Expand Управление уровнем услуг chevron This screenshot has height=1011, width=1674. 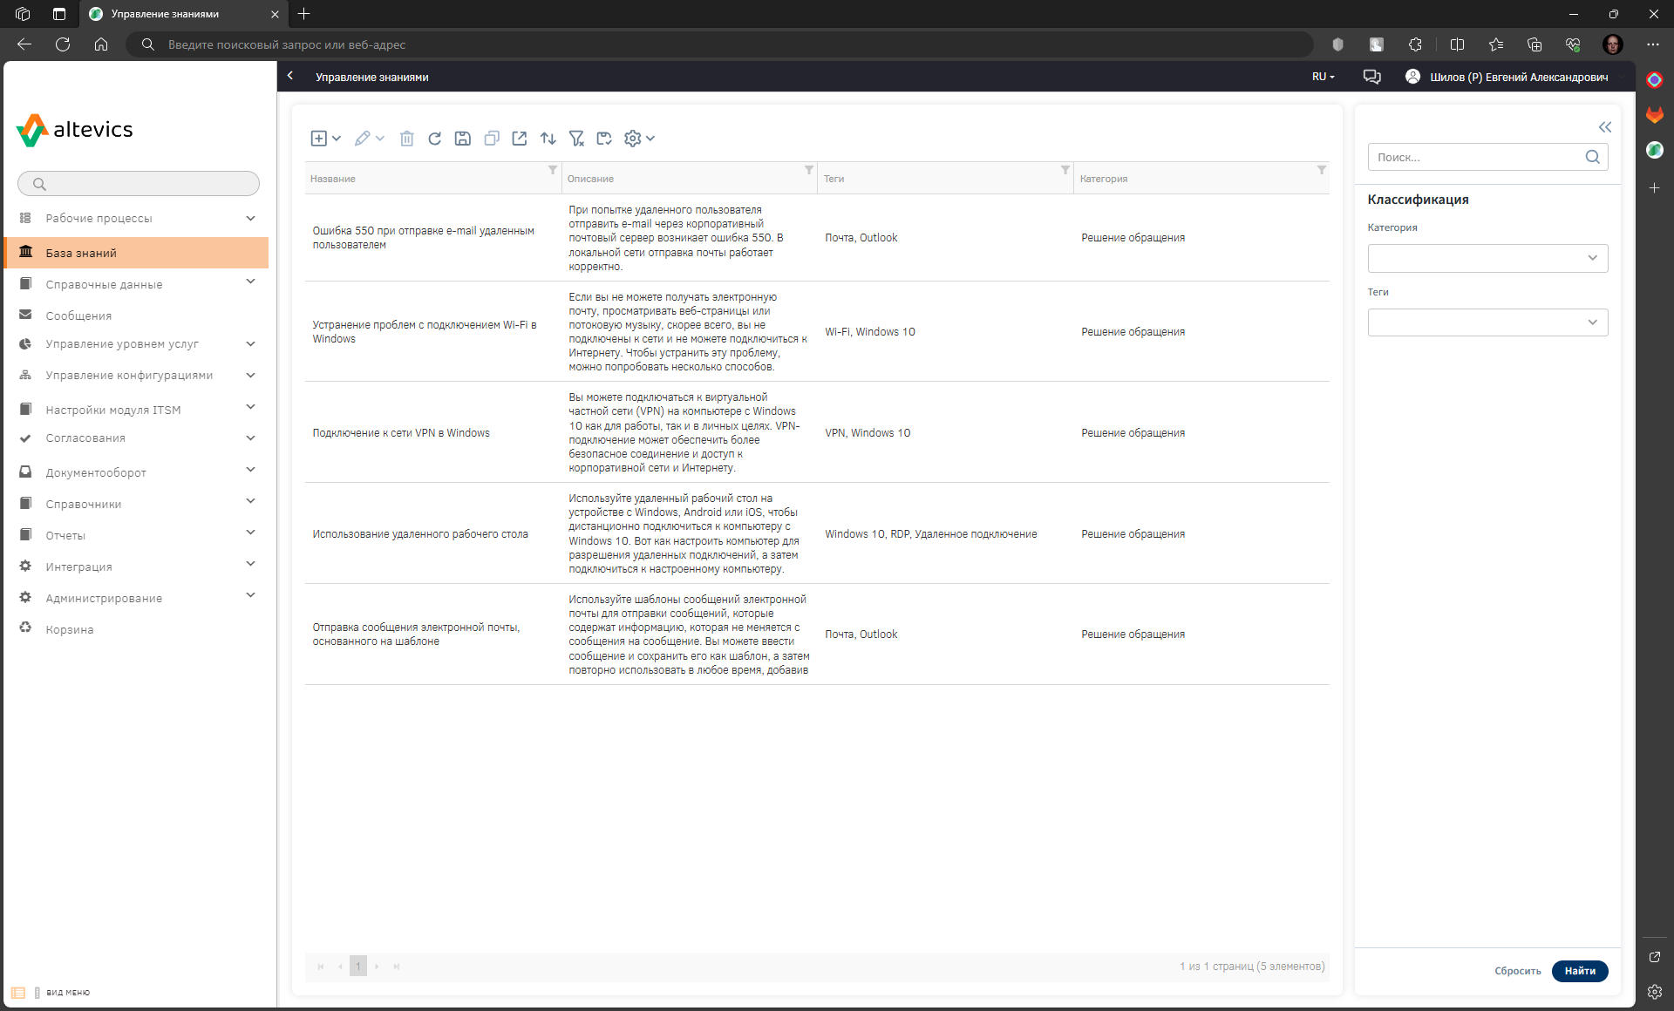point(251,344)
